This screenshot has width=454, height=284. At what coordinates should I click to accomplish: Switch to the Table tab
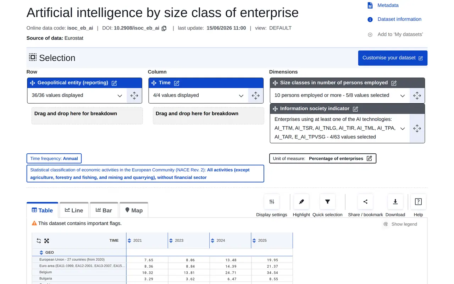[42, 210]
